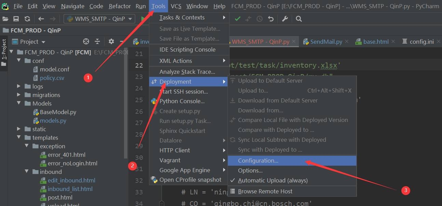This screenshot has height=206, width=442.
Task: Open the Help menu
Action: pyautogui.click(x=219, y=6)
